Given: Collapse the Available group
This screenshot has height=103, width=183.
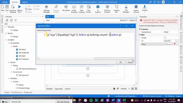Looking at the screenshot, I should (6, 40).
